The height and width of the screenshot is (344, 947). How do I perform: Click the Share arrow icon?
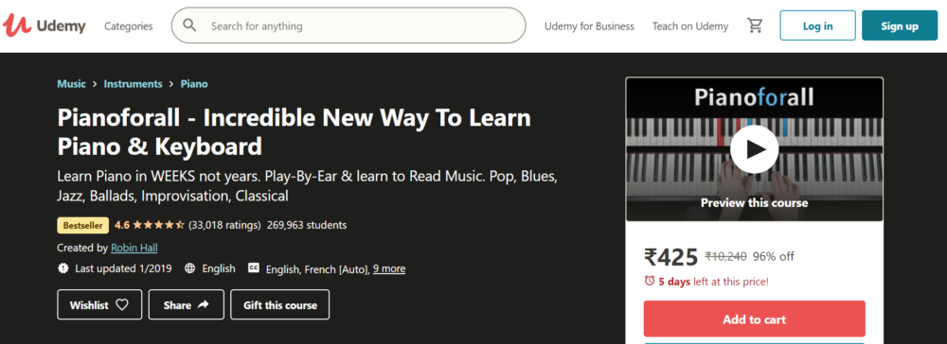pyautogui.click(x=203, y=305)
